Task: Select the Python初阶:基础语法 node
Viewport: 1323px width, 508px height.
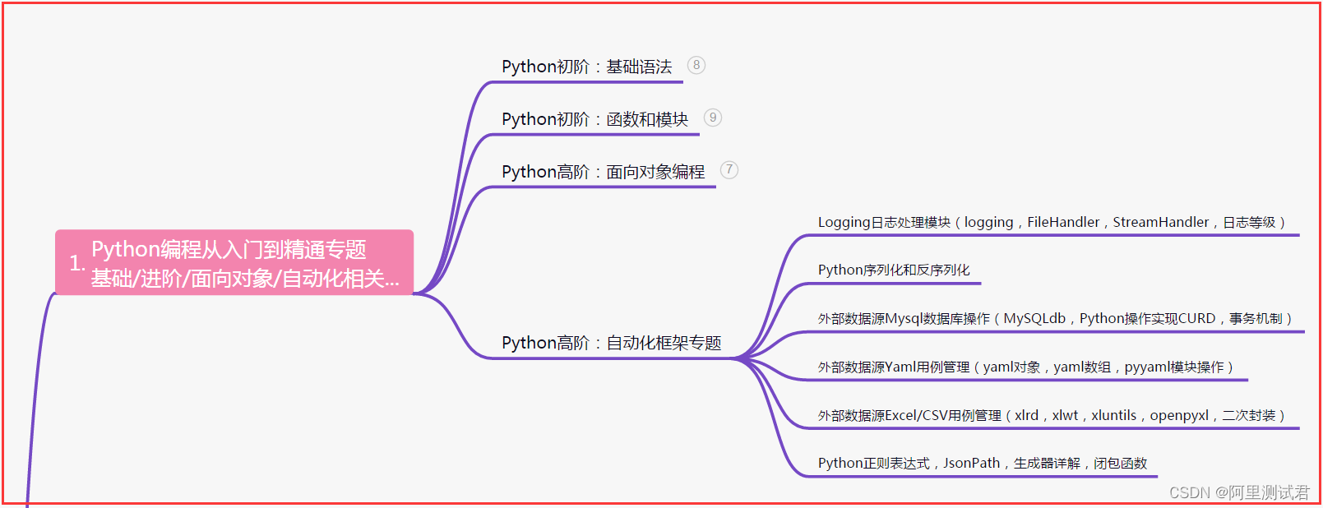Action: 587,67
